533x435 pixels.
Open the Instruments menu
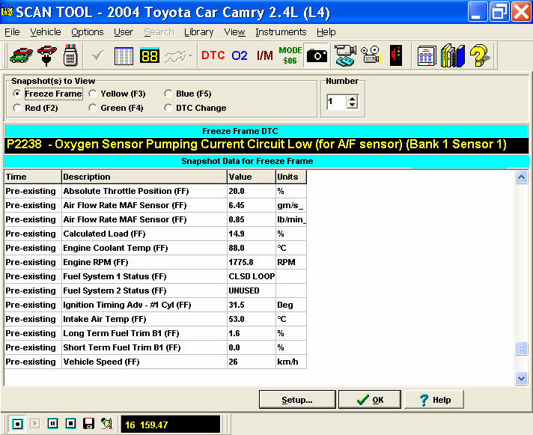point(281,32)
